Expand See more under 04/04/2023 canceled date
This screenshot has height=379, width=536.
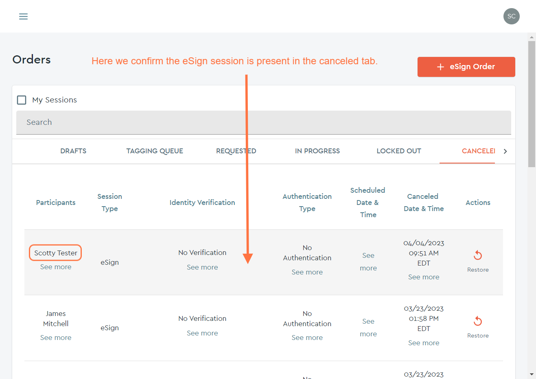click(x=424, y=277)
